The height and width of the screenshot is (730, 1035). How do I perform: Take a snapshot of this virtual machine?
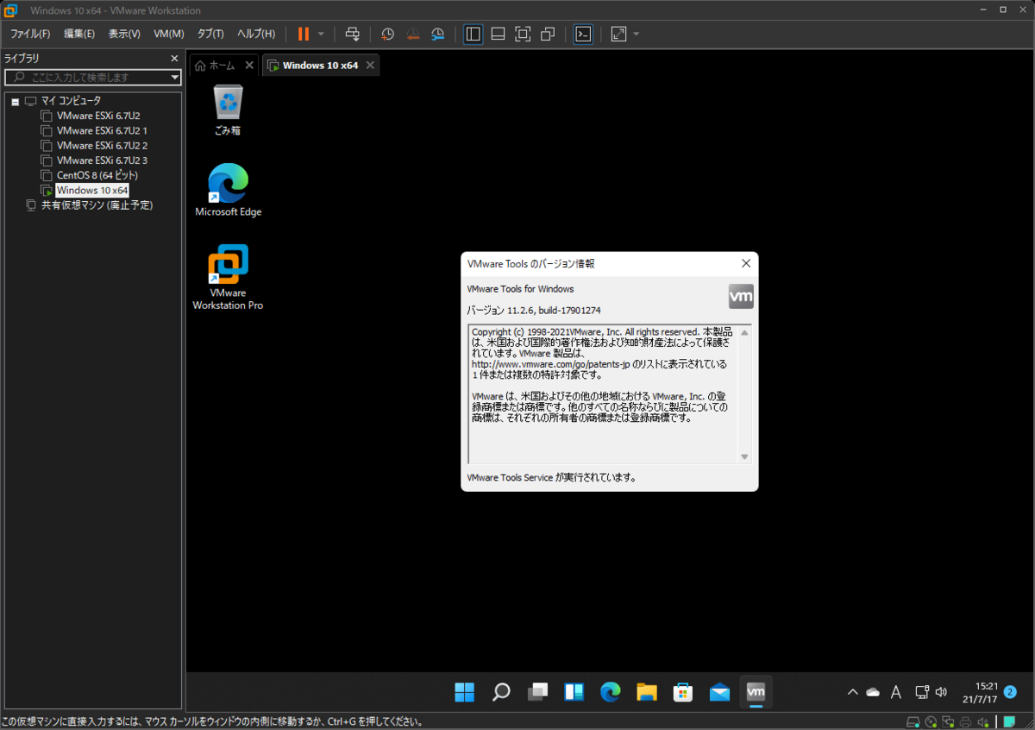coord(388,34)
